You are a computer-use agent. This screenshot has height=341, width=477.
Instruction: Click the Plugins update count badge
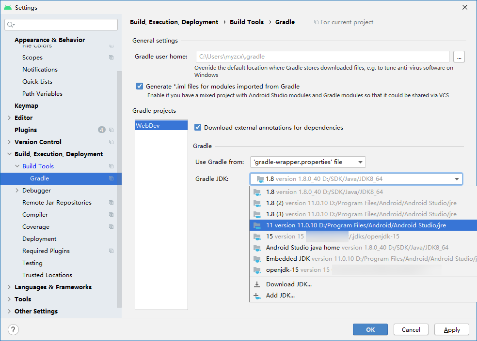tap(102, 130)
